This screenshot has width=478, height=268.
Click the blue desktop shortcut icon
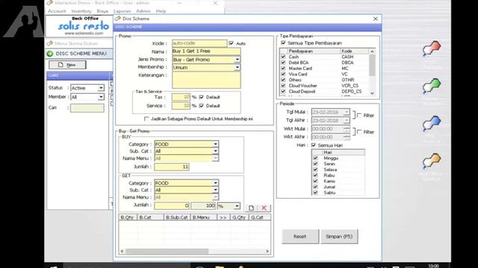pyautogui.click(x=432, y=124)
